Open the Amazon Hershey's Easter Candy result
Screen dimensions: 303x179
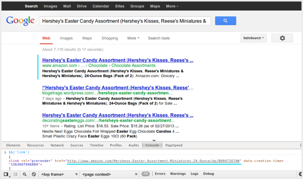point(118,60)
